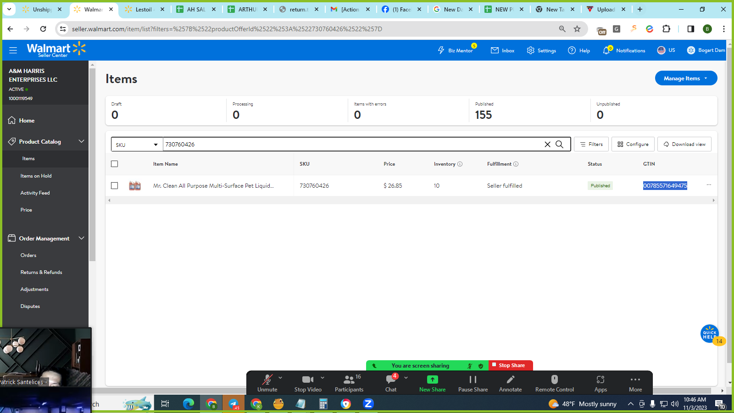Start a New Share in Zoom

(432, 383)
